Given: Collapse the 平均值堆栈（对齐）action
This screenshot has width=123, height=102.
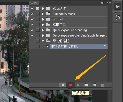Looking at the screenshot, I should (47, 47).
